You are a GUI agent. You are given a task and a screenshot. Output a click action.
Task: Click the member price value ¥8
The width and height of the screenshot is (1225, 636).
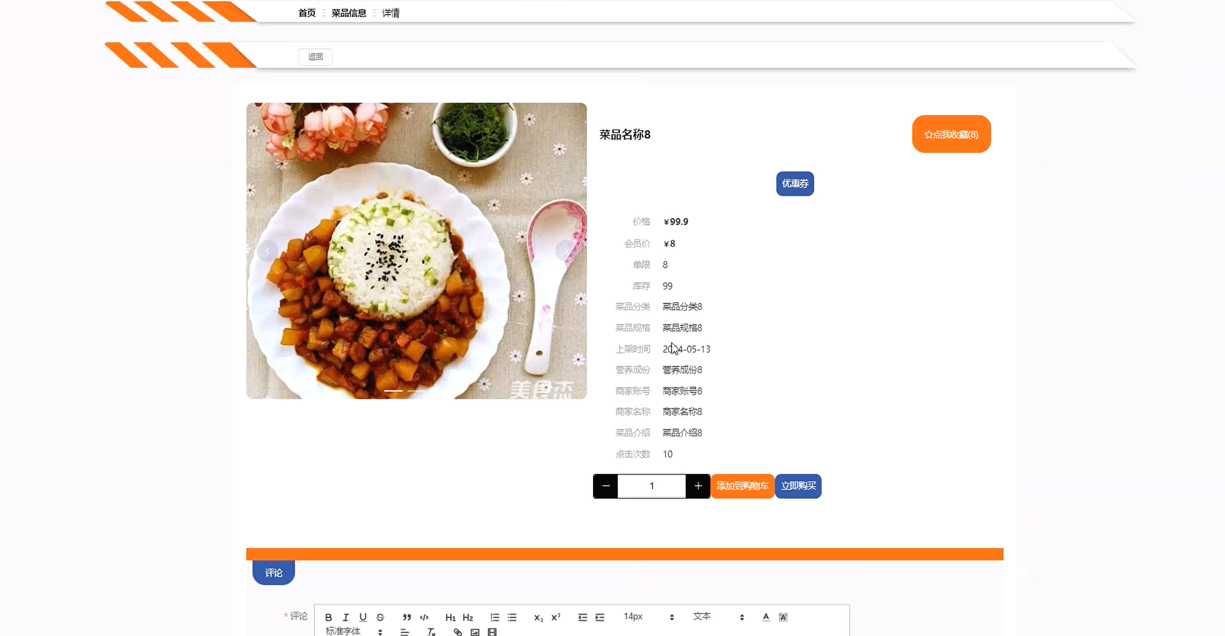point(669,243)
